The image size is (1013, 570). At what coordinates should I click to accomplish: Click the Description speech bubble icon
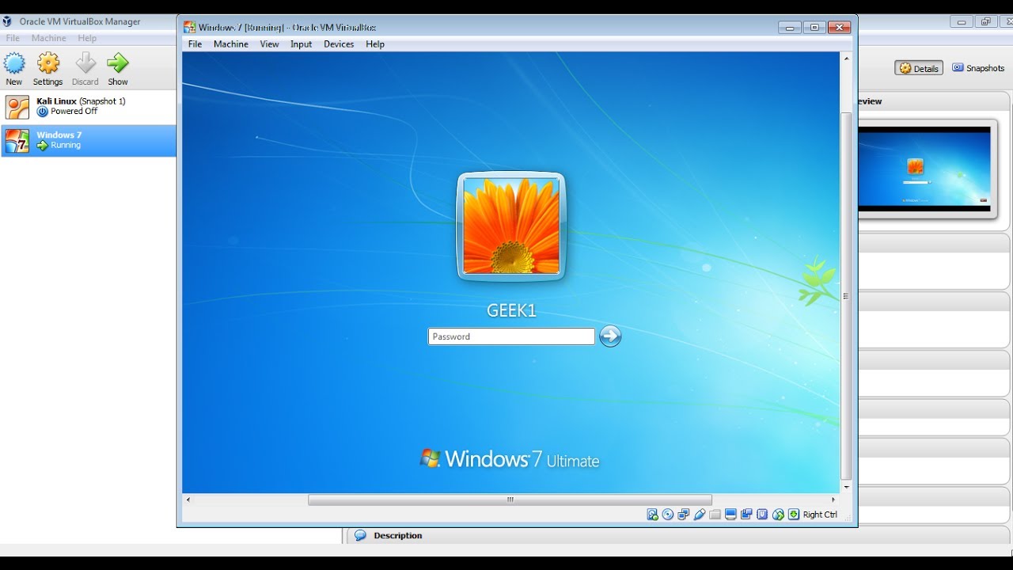(361, 536)
